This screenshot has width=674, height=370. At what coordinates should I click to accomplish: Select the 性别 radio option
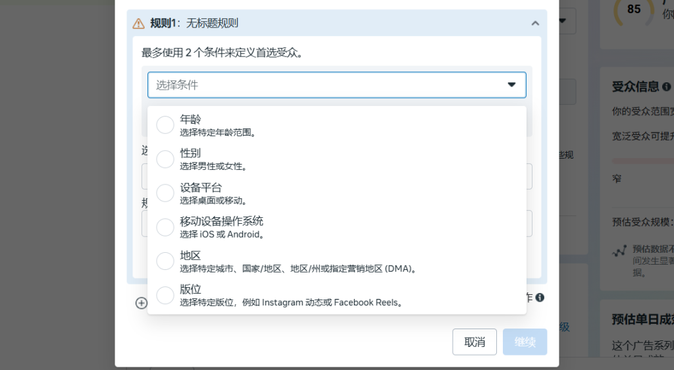pos(165,159)
